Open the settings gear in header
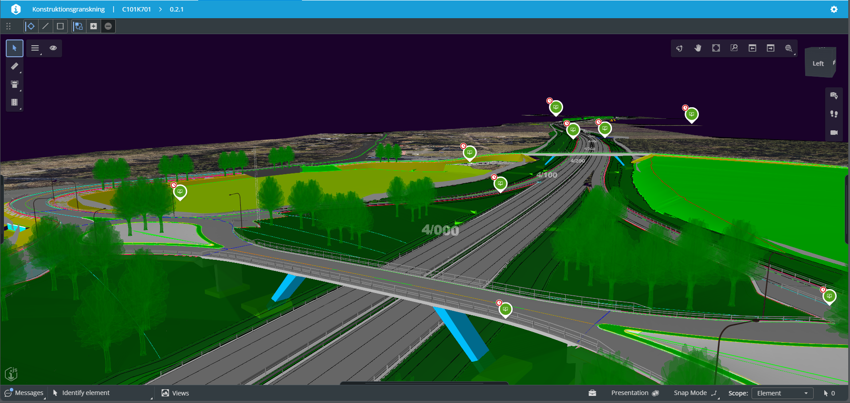This screenshot has height=403, width=850. pyautogui.click(x=834, y=9)
